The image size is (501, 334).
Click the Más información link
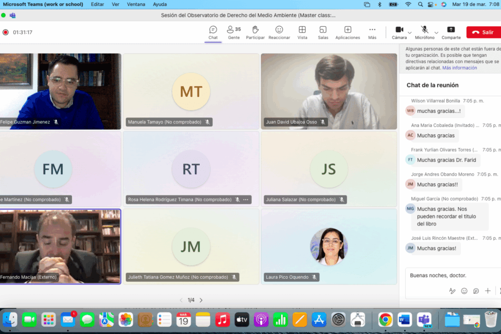pos(459,68)
